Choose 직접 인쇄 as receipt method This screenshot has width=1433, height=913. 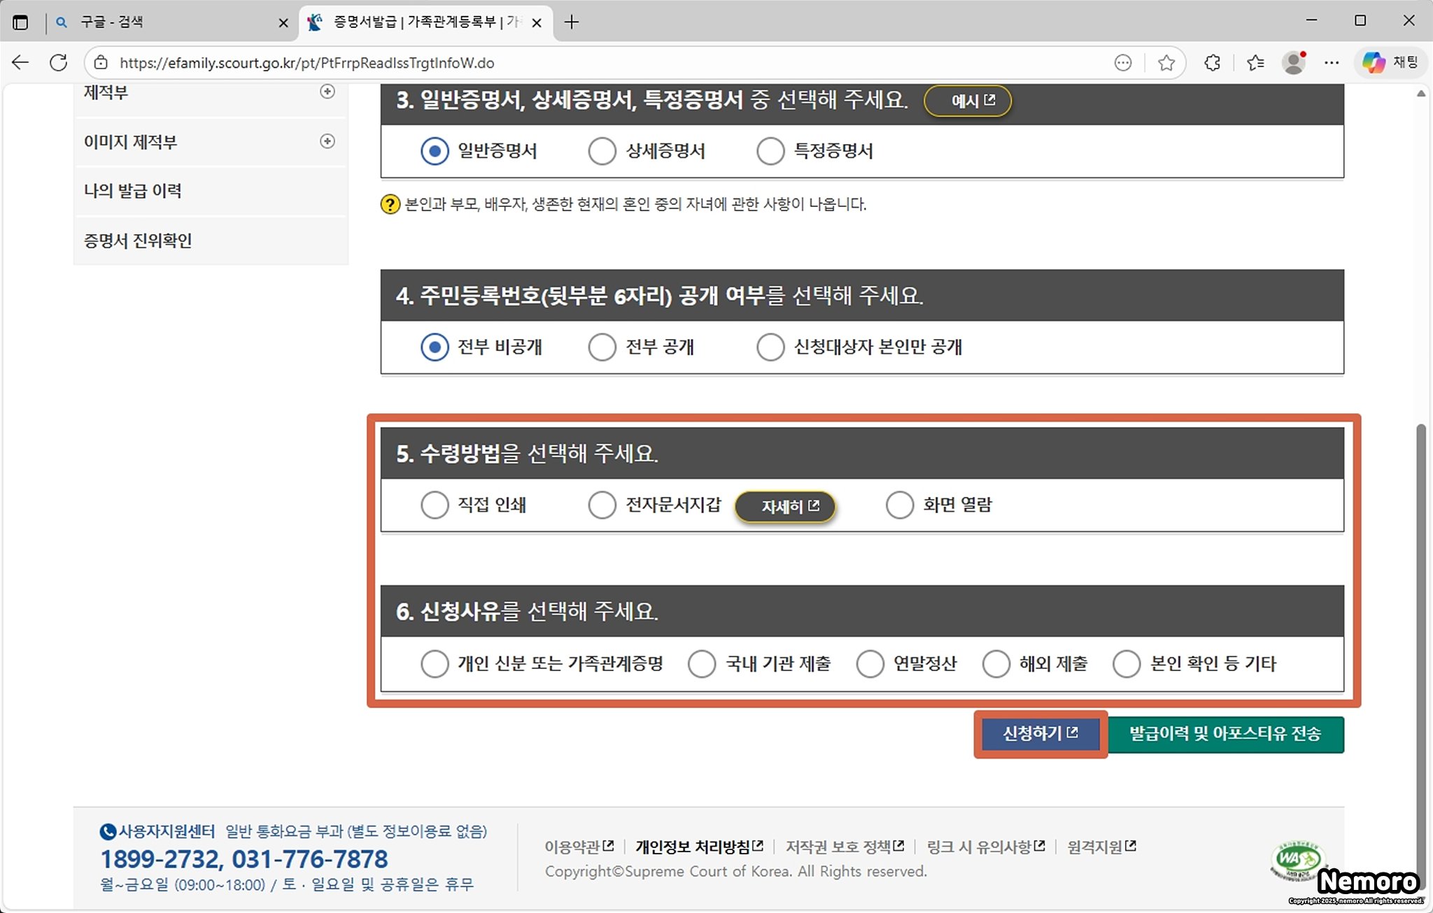point(435,505)
